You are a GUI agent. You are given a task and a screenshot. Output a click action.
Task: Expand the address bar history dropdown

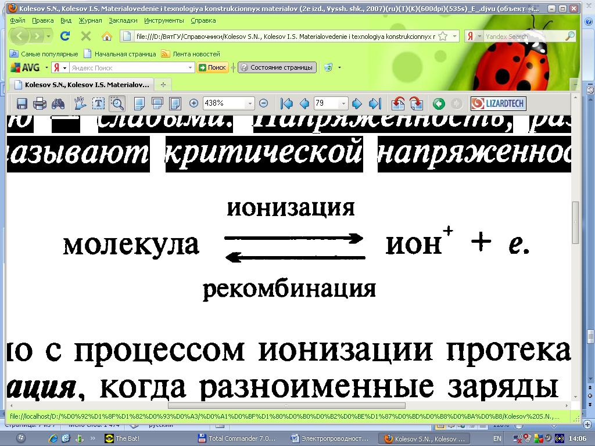454,37
